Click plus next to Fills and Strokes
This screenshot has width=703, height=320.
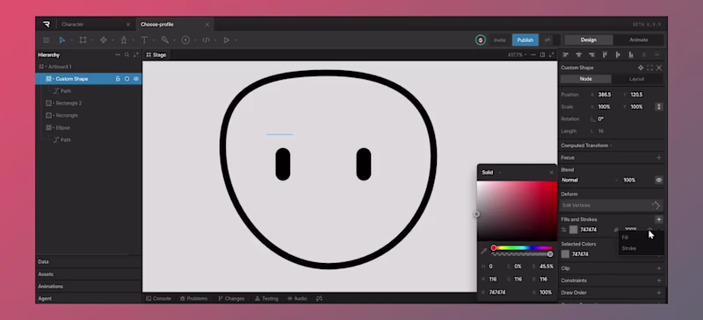(x=658, y=219)
